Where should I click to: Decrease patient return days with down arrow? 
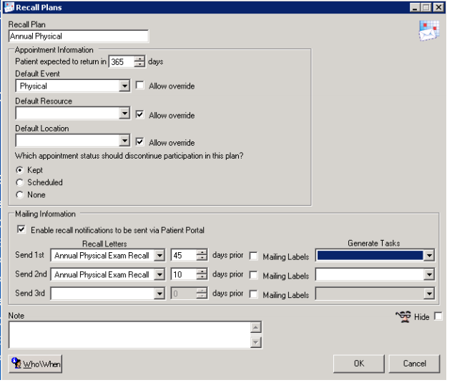click(139, 64)
